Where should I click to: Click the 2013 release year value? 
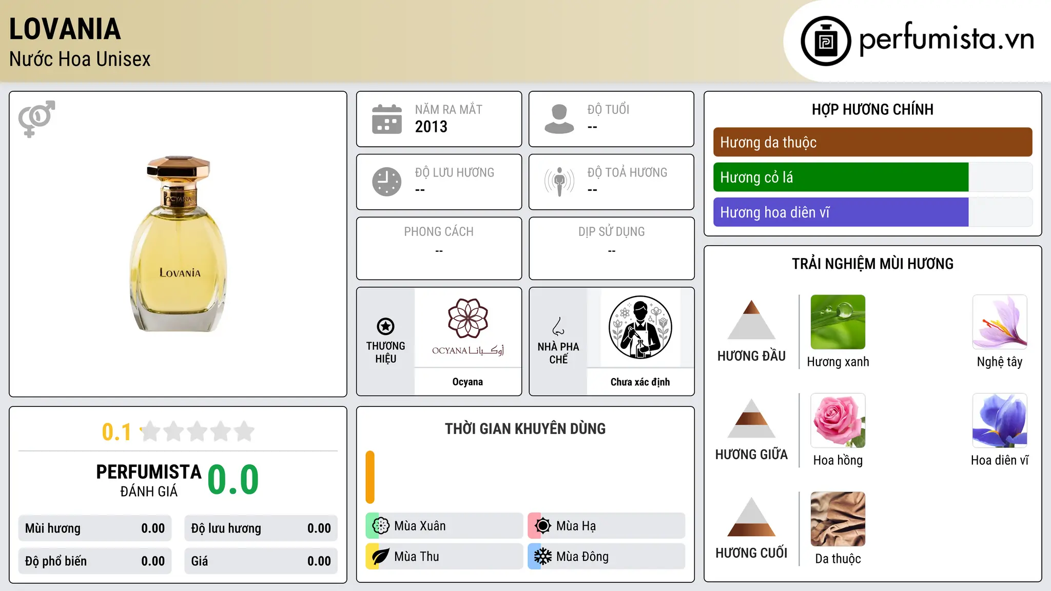[431, 127]
